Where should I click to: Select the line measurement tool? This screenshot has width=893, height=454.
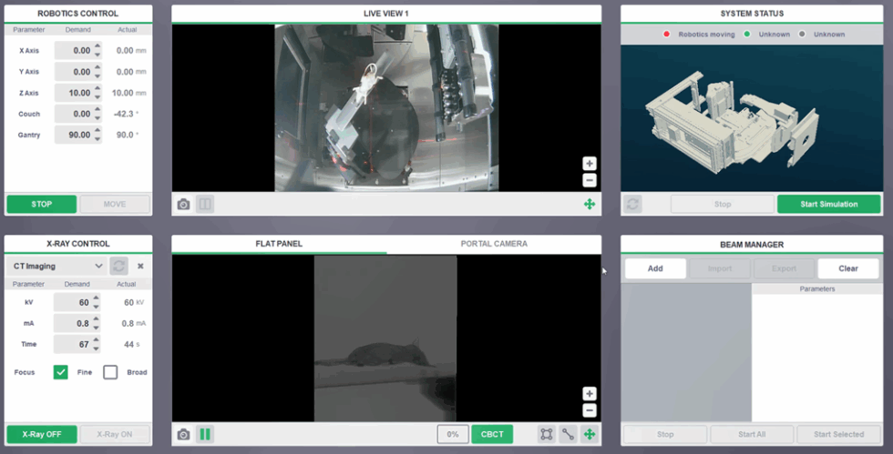(x=568, y=434)
